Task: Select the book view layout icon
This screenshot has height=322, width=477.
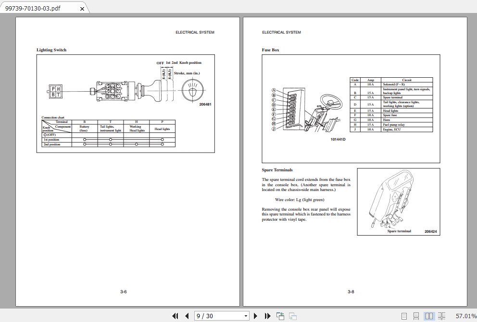Action: (441, 316)
